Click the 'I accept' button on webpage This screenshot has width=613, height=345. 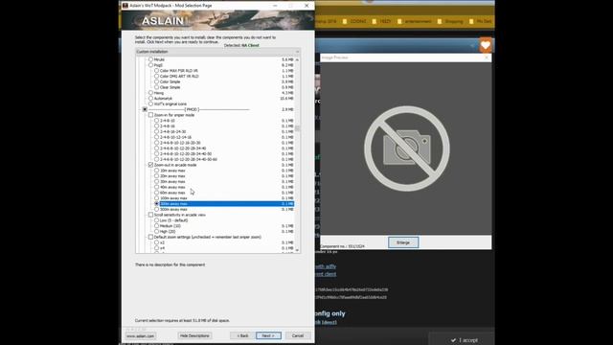(464, 340)
